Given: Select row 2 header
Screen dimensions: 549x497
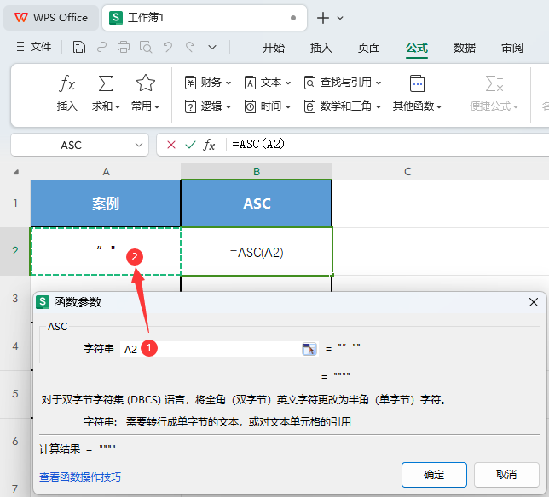Looking at the screenshot, I should pos(15,250).
